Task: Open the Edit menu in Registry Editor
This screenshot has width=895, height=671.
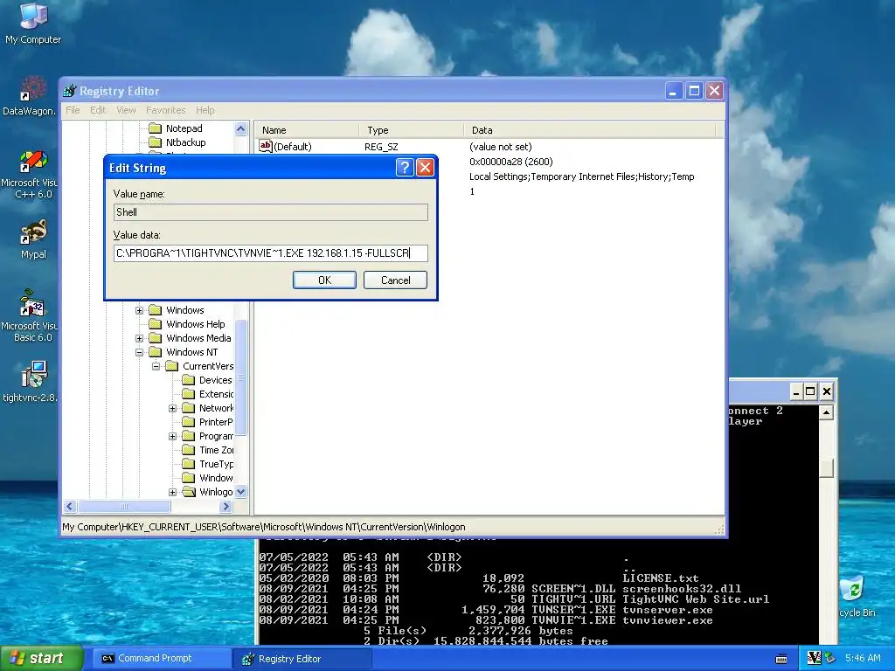Action: pos(98,110)
